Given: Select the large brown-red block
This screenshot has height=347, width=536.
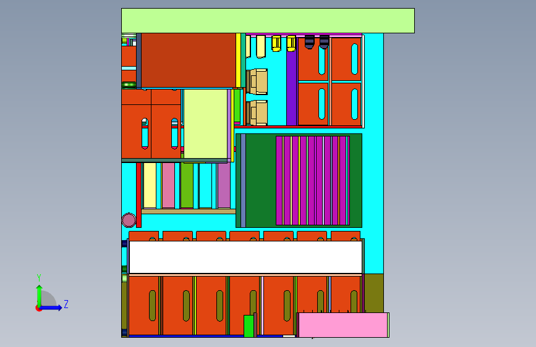Looking at the screenshot, I should point(189,61).
